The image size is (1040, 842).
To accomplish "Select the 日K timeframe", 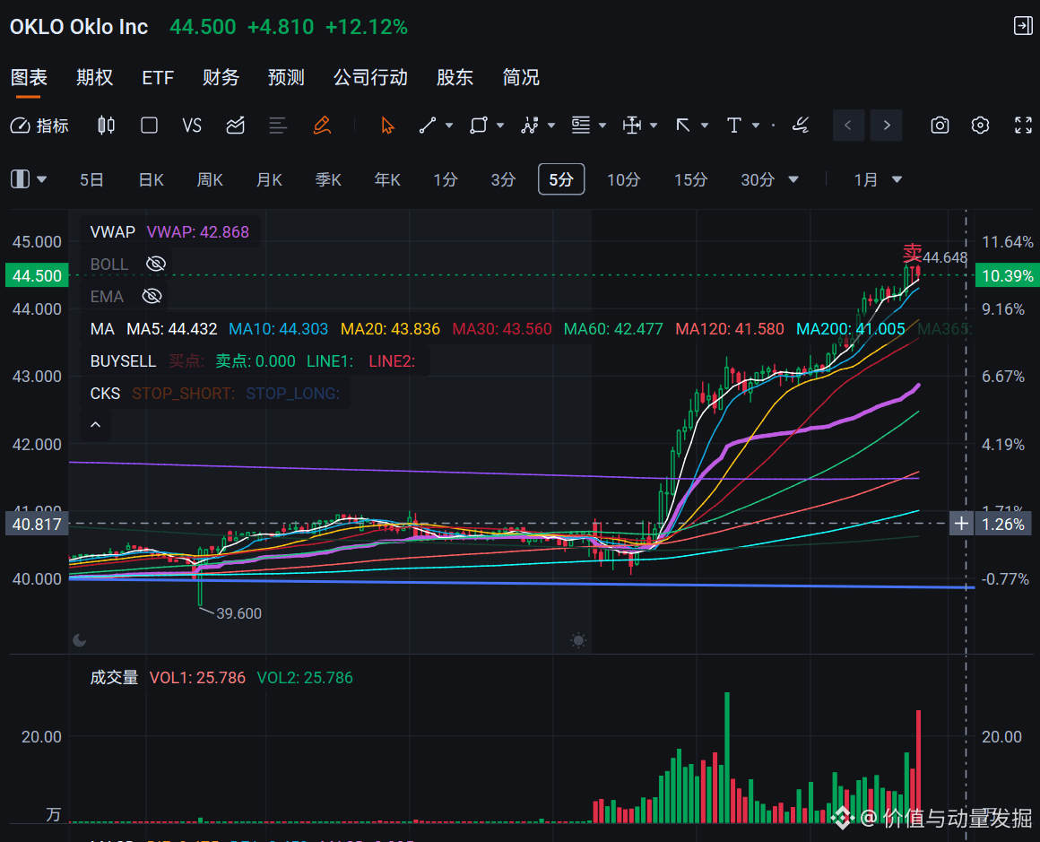I will point(152,180).
